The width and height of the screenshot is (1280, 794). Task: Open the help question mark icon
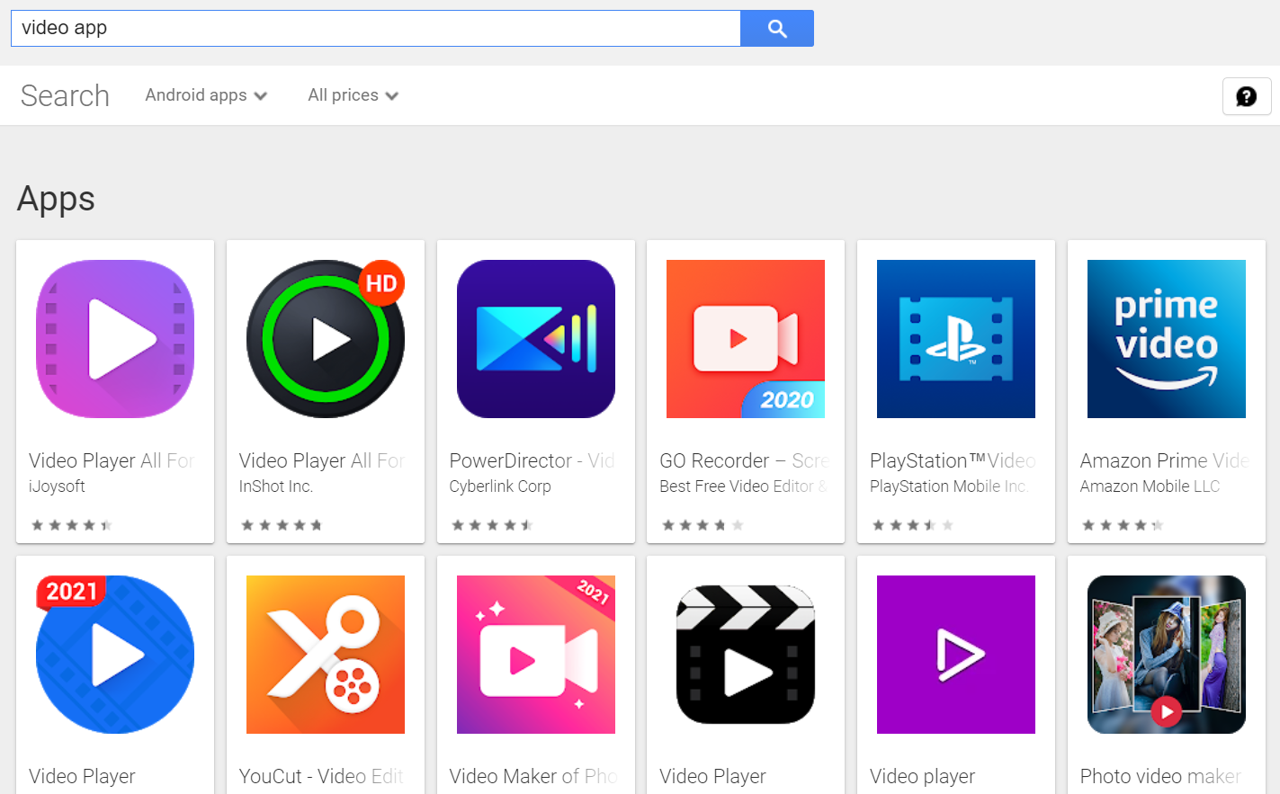click(x=1246, y=96)
